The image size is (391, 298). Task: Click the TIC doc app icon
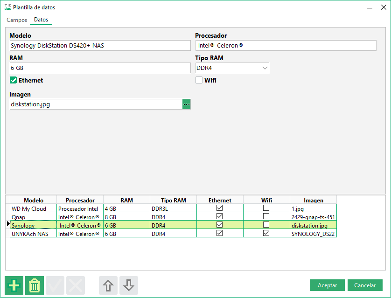click(8, 7)
